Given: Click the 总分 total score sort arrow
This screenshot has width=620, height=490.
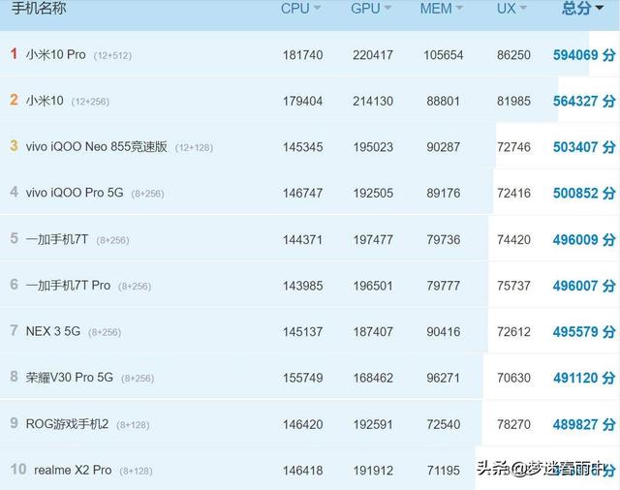Looking at the screenshot, I should coord(611,9).
